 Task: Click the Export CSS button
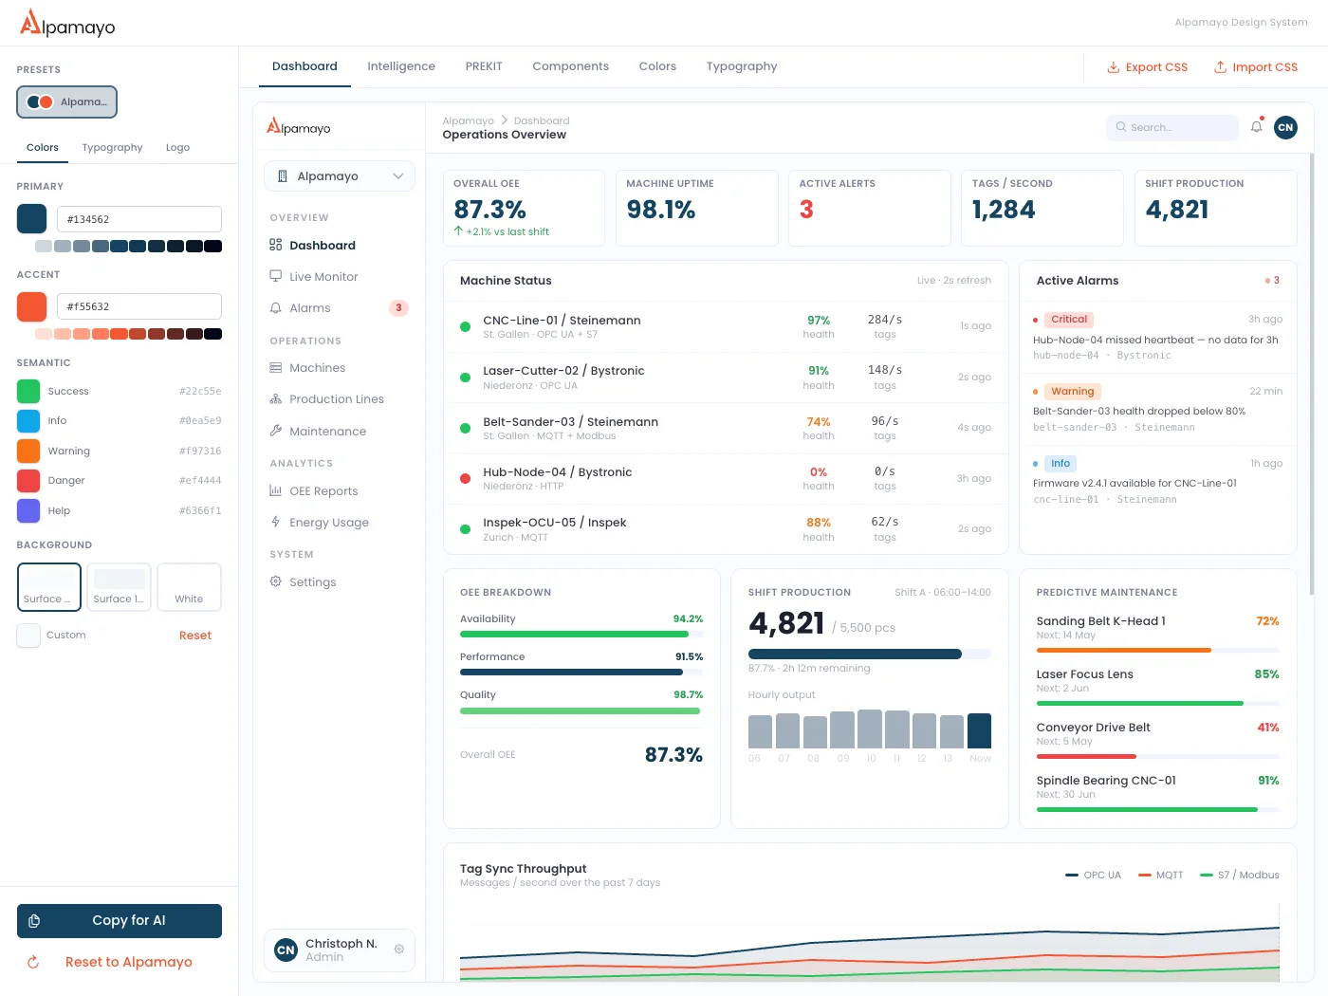click(x=1148, y=67)
